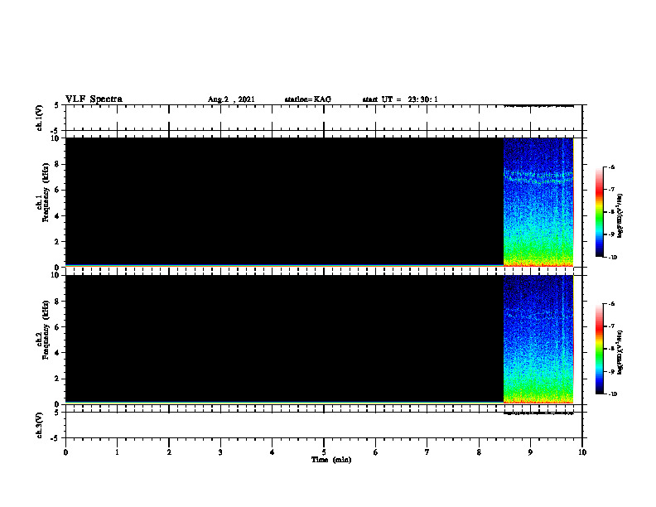Screen dimensions: 656x507
Task: Click the time axis tick label "1"
Action: pyautogui.click(x=117, y=452)
